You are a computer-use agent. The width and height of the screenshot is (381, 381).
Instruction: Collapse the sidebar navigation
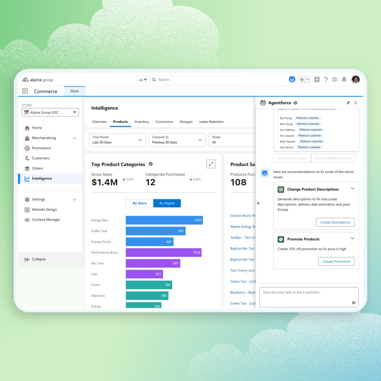(x=35, y=259)
